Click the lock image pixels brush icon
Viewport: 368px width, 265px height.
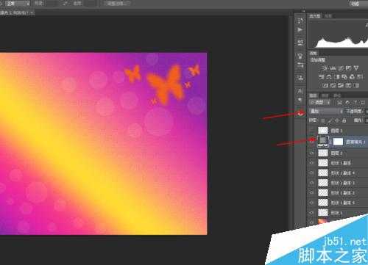[330, 120]
